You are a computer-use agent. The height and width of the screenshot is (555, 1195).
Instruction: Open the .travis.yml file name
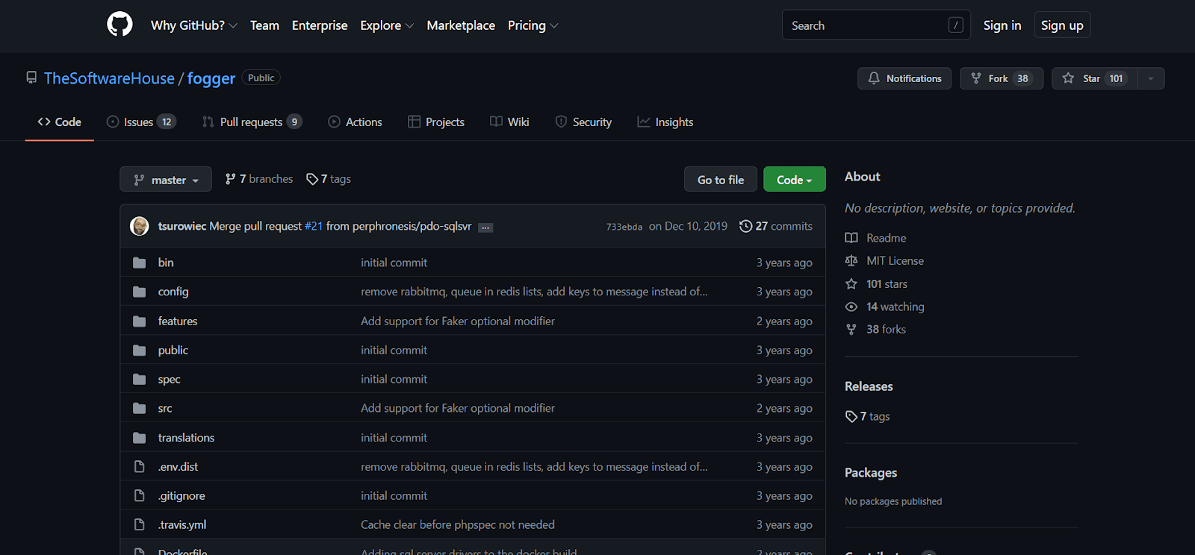(182, 525)
